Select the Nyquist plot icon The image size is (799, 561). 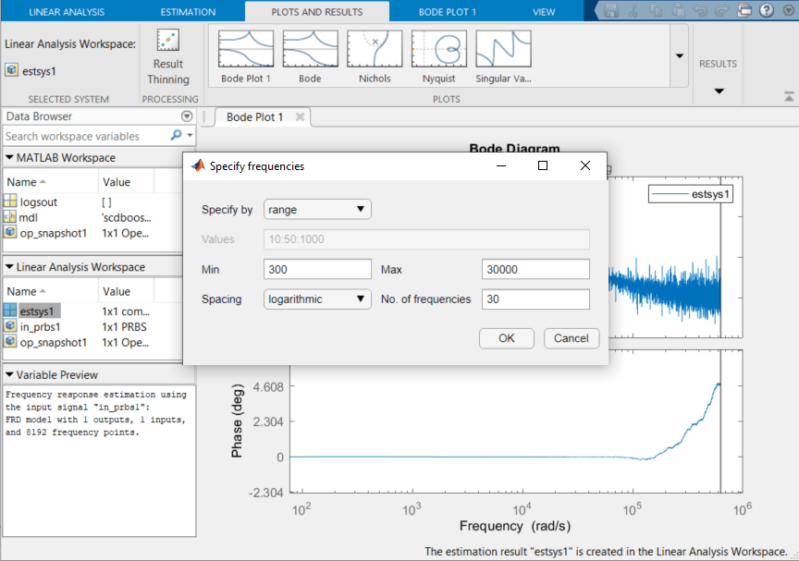tap(439, 50)
